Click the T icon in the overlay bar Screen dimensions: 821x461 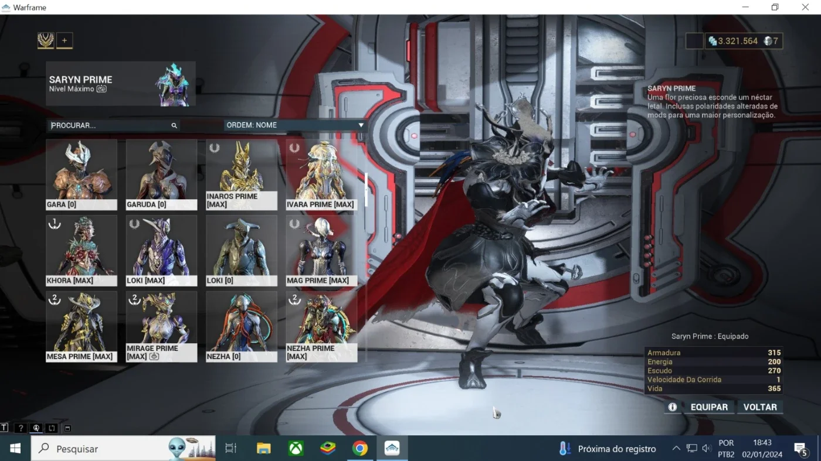[x=5, y=428]
